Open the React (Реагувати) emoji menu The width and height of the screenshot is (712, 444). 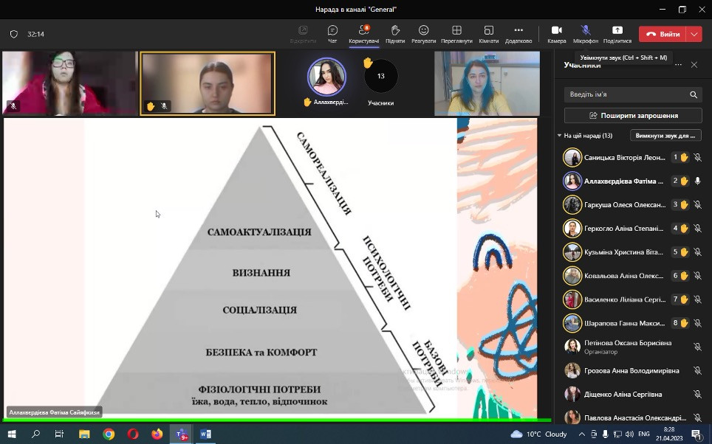pos(423,33)
